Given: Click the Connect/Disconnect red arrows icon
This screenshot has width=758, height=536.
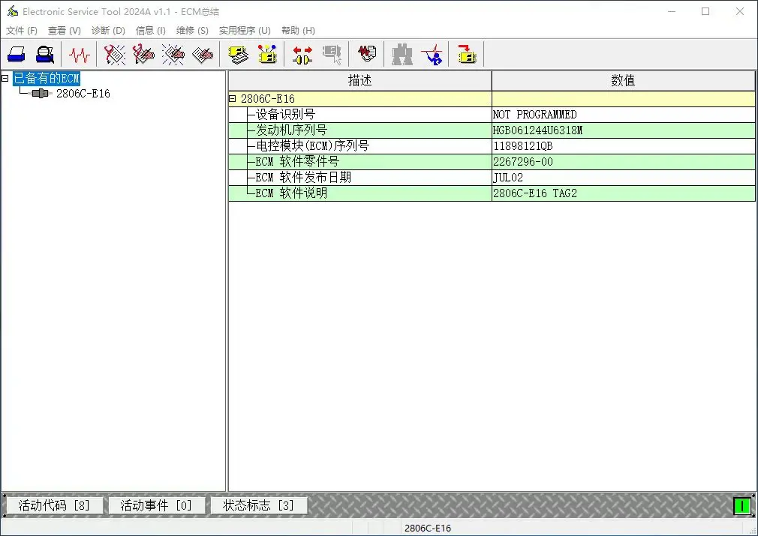Looking at the screenshot, I should pyautogui.click(x=302, y=55).
